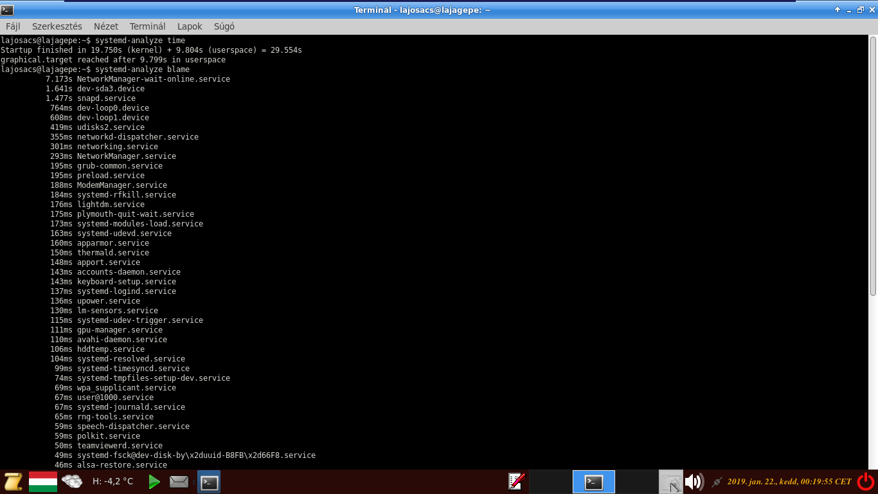Click the plymouth-quit-wait.service line

click(122, 214)
